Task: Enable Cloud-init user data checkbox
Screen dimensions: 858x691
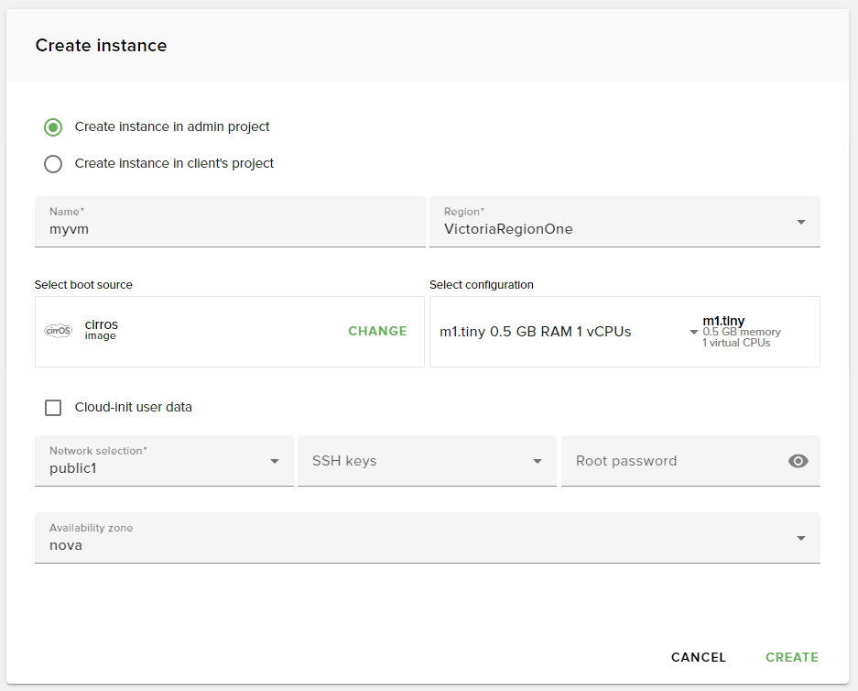Action: pyautogui.click(x=53, y=408)
